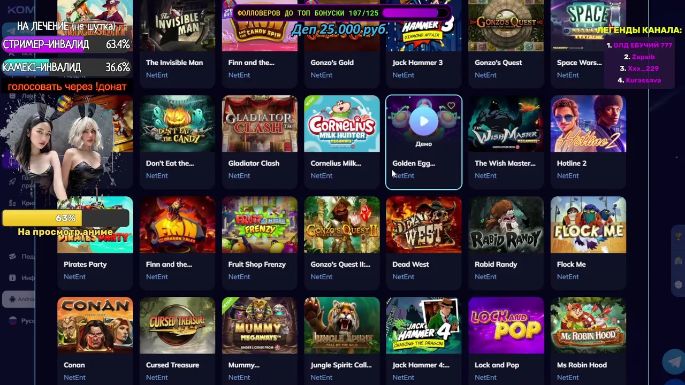Screen dimensions: 685x385
Task: Select the Russian flag language icon
Action: coord(13,320)
